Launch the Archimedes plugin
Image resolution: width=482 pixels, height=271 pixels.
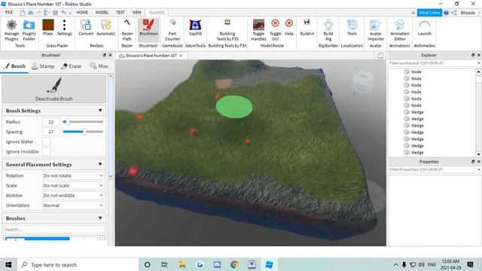pos(424,28)
